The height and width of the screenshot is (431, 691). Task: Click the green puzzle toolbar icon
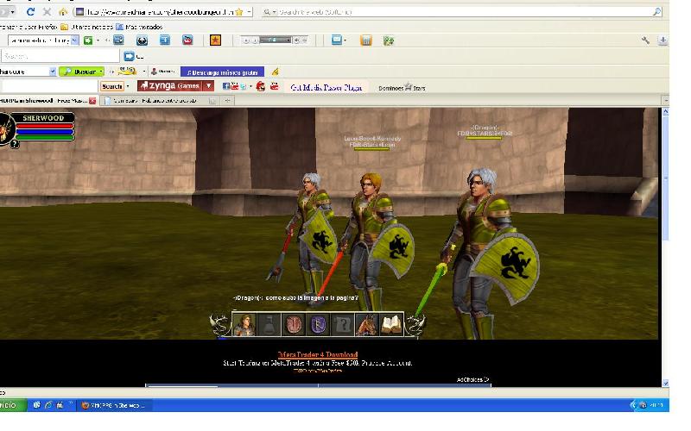388,41
